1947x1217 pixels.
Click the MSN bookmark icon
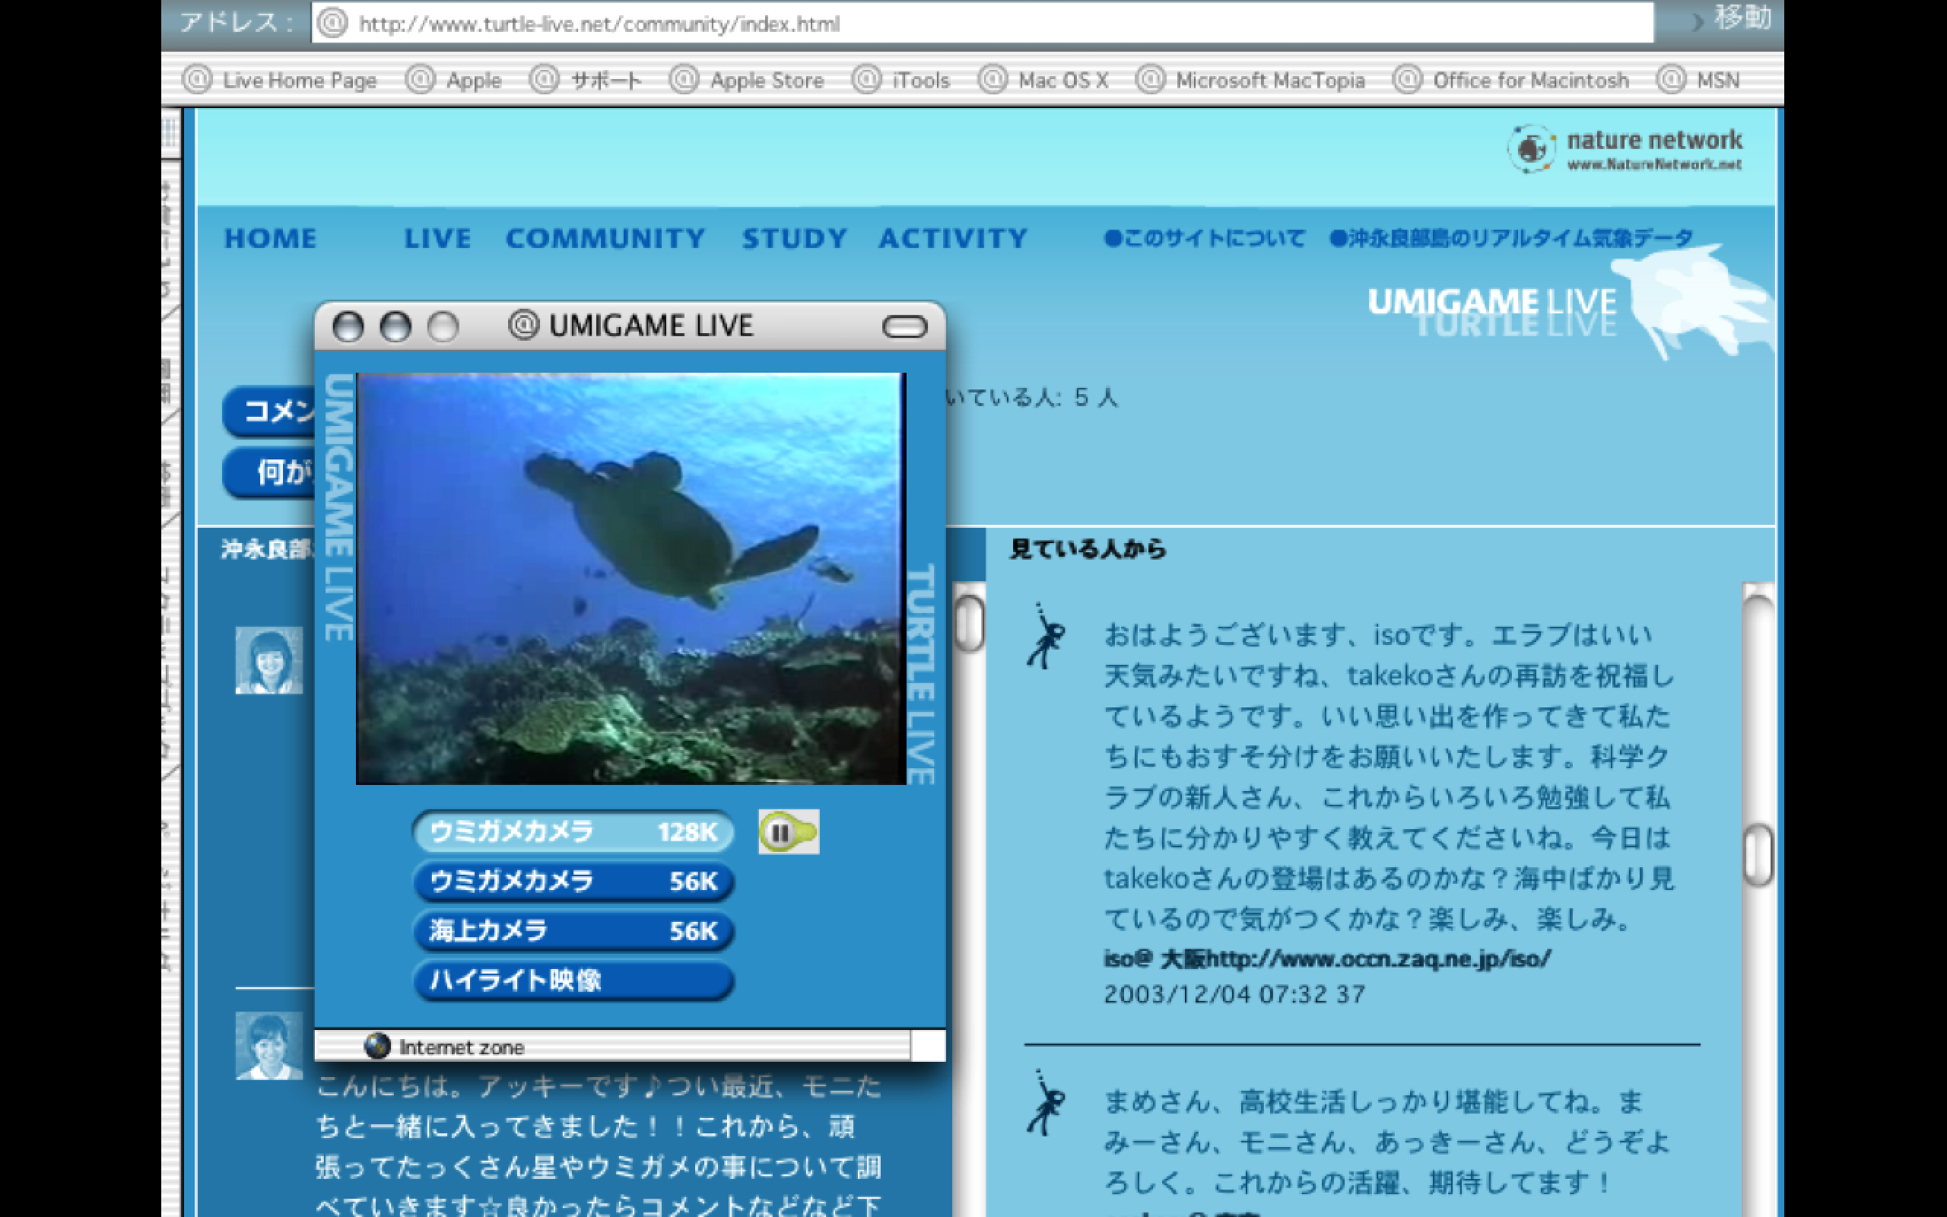[x=1671, y=80]
